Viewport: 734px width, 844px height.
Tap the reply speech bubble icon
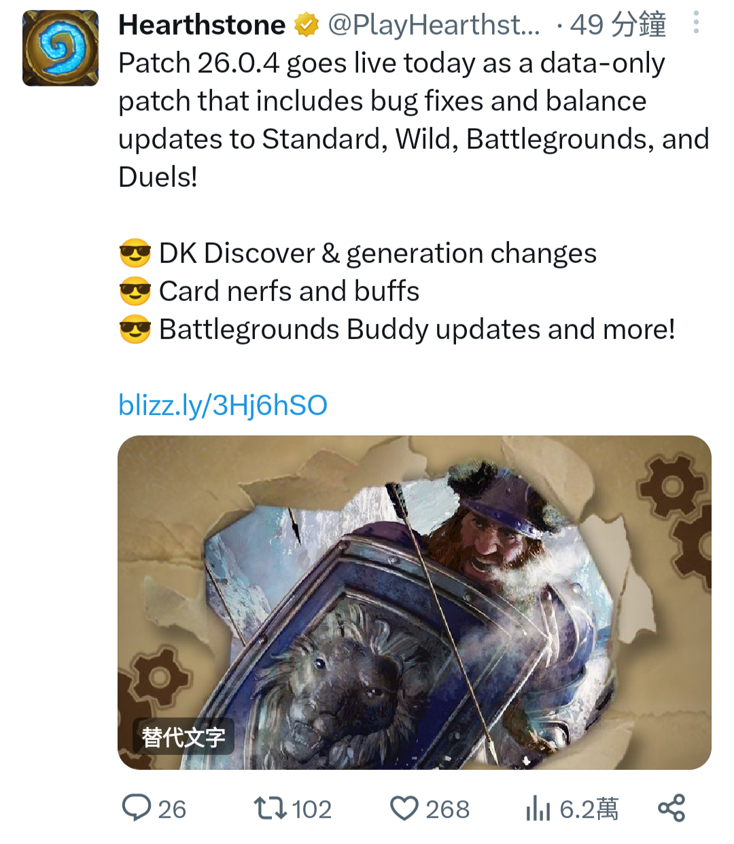(137, 808)
